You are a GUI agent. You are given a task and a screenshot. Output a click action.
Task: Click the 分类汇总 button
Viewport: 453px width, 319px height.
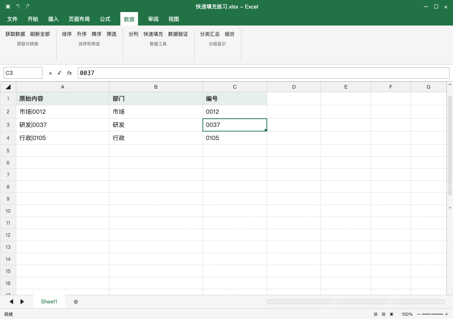coord(210,34)
